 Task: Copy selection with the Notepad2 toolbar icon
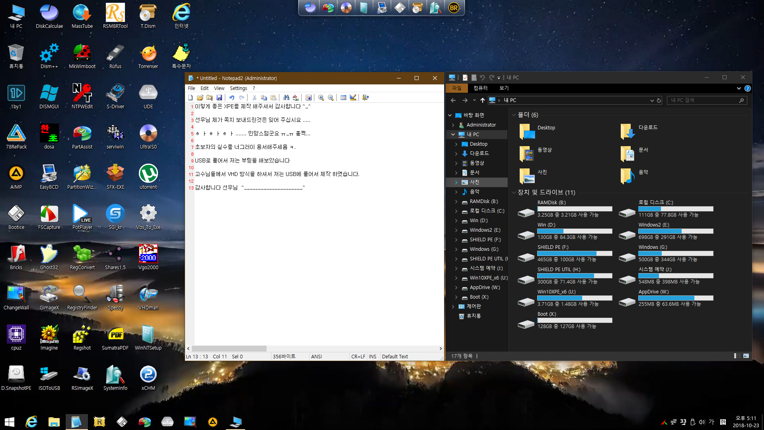(x=263, y=98)
